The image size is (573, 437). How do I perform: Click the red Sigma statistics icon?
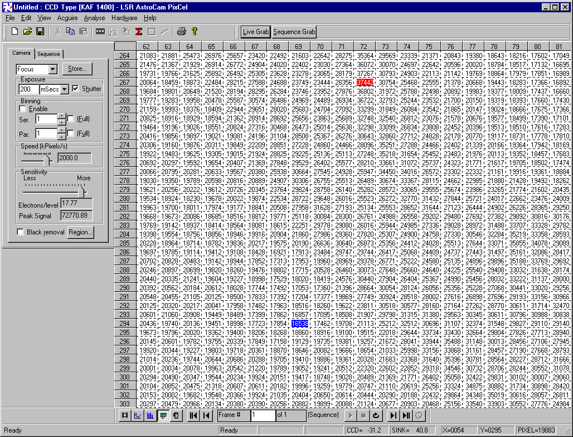pos(139,31)
